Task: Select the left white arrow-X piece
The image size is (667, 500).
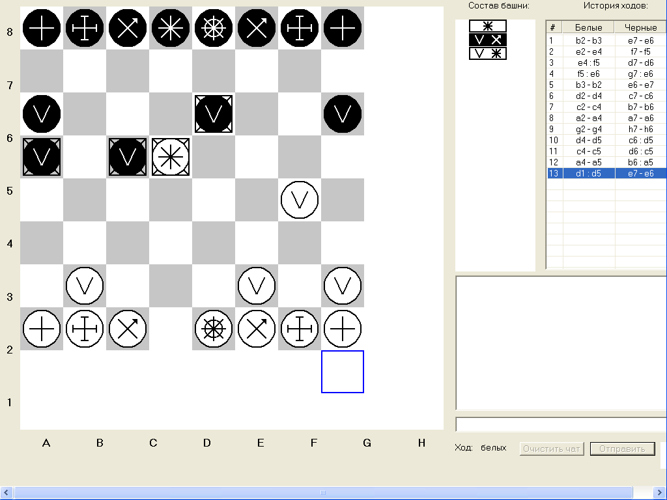Action: click(128, 329)
